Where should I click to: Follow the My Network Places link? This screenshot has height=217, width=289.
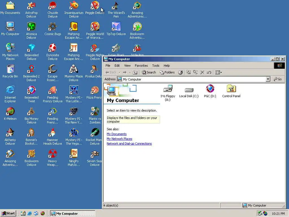click(119, 139)
